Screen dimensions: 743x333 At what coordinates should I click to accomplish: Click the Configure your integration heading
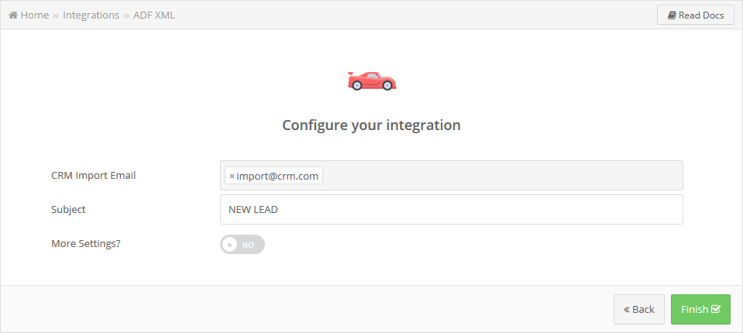click(x=372, y=125)
